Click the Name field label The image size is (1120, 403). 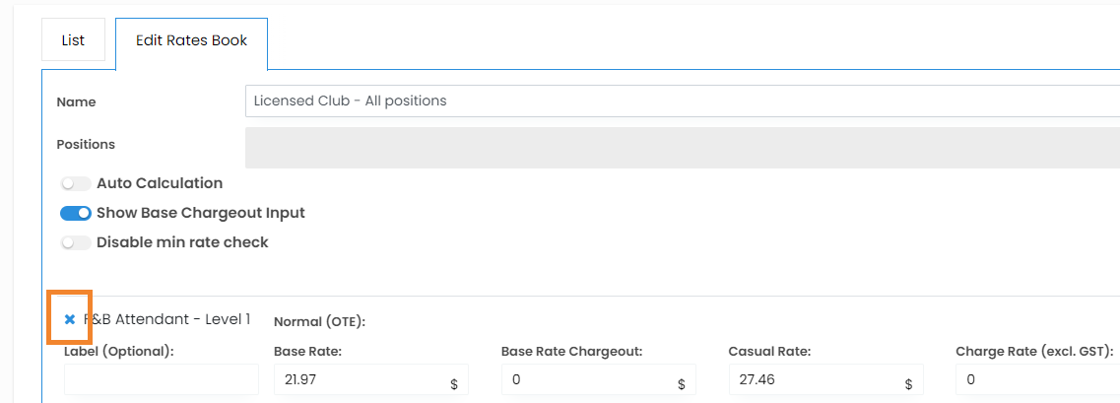point(76,101)
